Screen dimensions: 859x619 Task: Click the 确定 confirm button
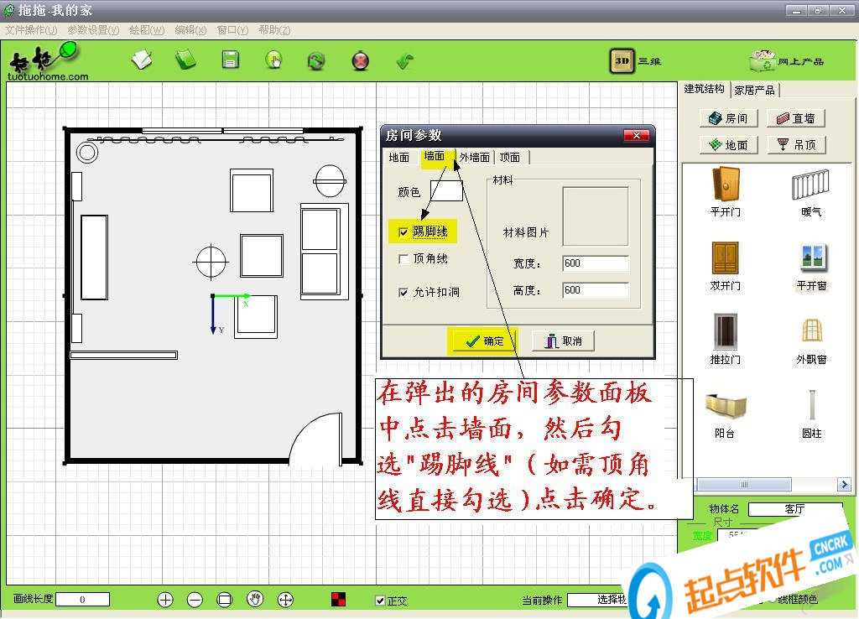coord(484,341)
